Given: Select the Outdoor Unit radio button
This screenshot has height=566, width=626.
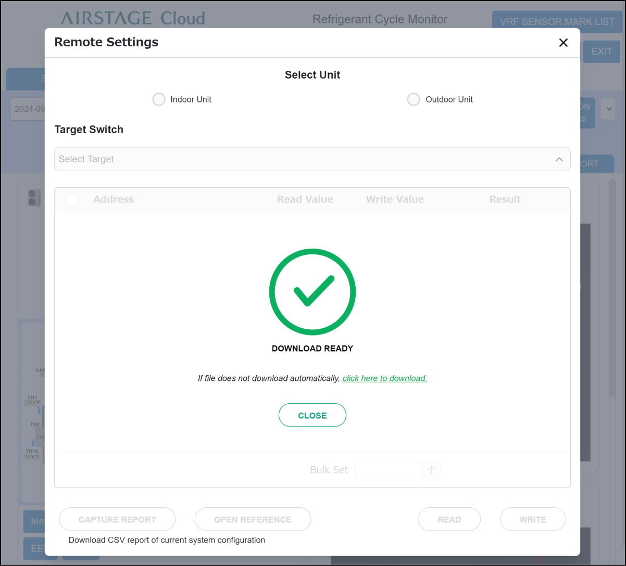Looking at the screenshot, I should point(414,99).
